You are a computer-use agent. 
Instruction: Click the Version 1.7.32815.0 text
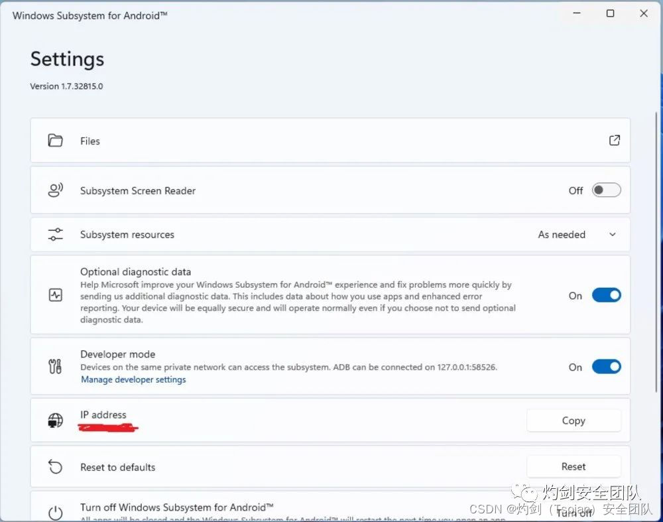click(66, 86)
